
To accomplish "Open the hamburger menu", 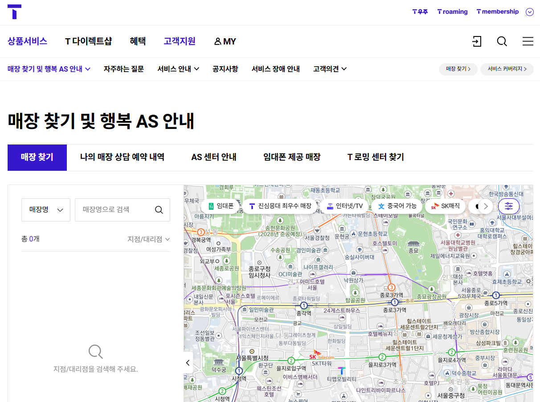I will pyautogui.click(x=528, y=41).
